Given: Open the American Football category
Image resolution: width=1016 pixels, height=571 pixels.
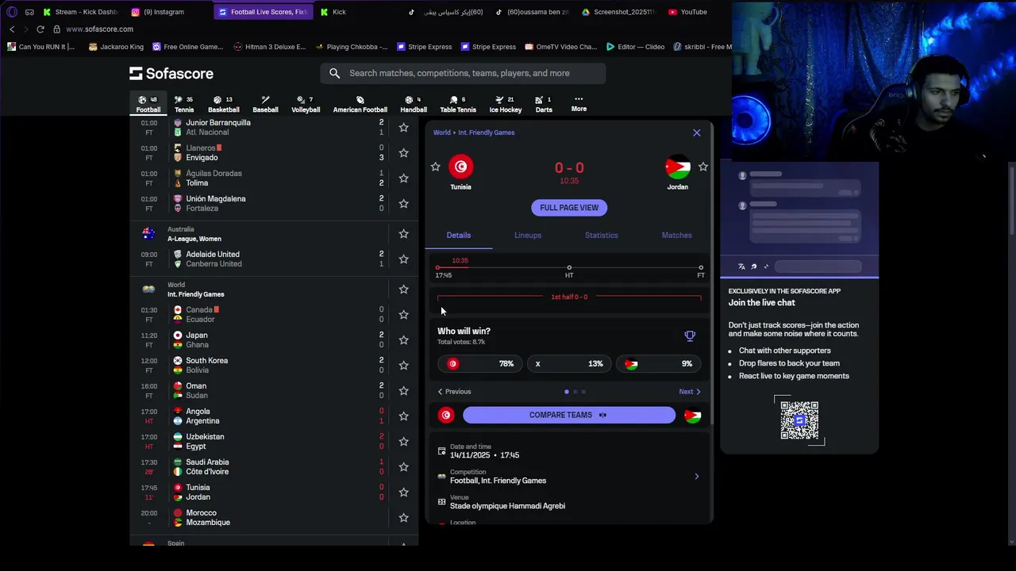Looking at the screenshot, I should click(360, 104).
